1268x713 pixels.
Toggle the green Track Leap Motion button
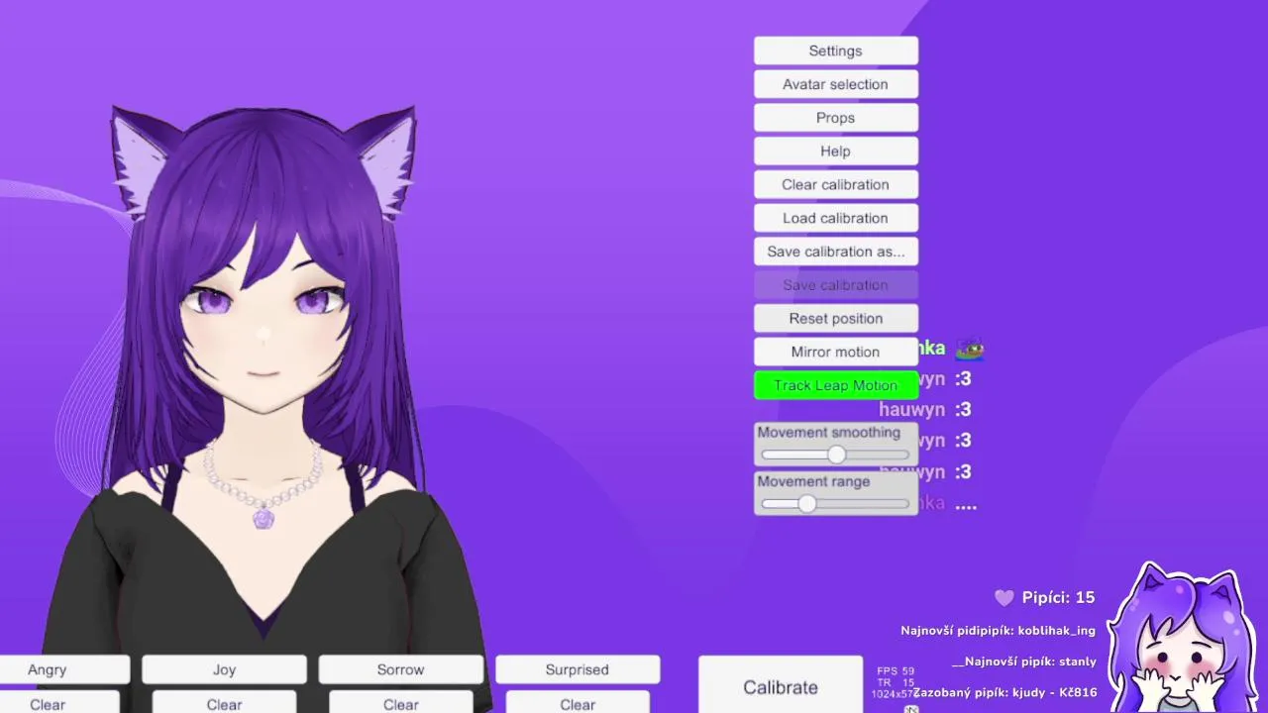point(835,385)
